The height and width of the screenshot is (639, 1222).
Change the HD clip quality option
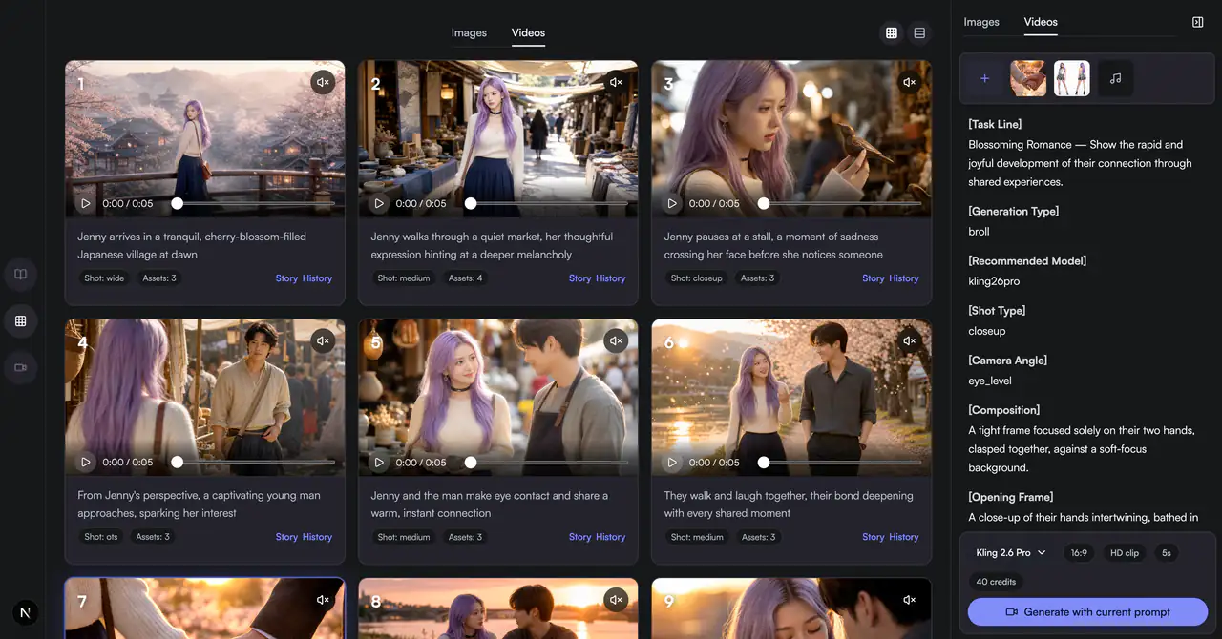(x=1125, y=553)
